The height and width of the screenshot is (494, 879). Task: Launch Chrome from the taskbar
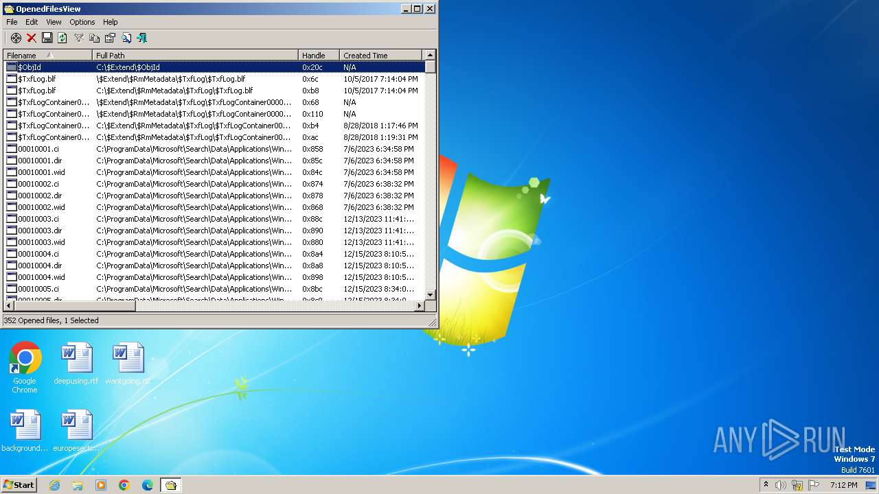tap(124, 485)
